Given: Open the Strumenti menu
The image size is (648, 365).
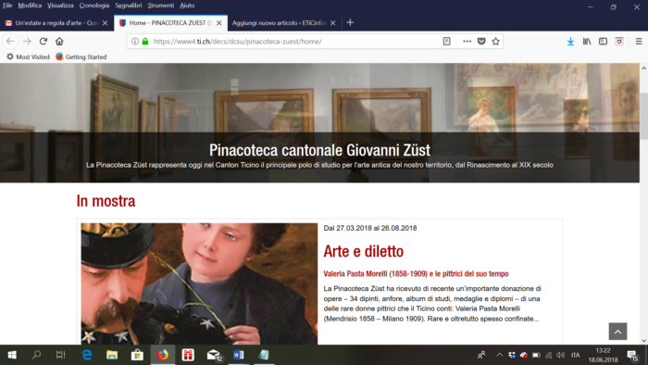Looking at the screenshot, I should (161, 6).
